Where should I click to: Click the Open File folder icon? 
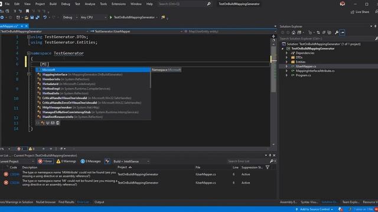[x=27, y=17]
